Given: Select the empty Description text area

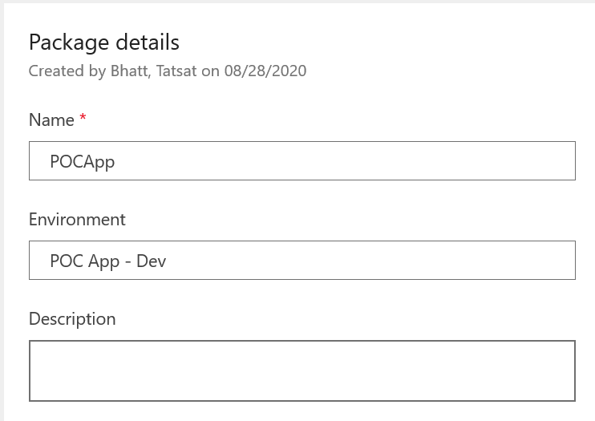Looking at the screenshot, I should point(302,370).
